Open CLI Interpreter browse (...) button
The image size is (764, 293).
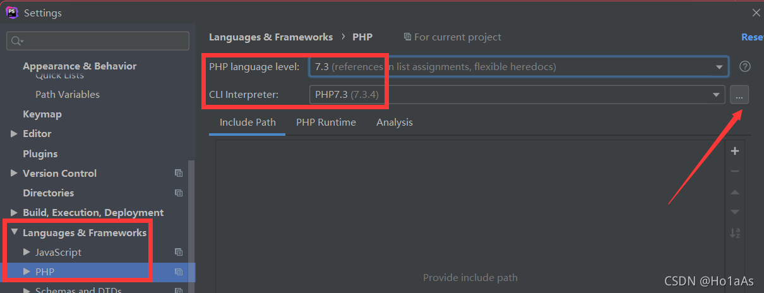[739, 95]
